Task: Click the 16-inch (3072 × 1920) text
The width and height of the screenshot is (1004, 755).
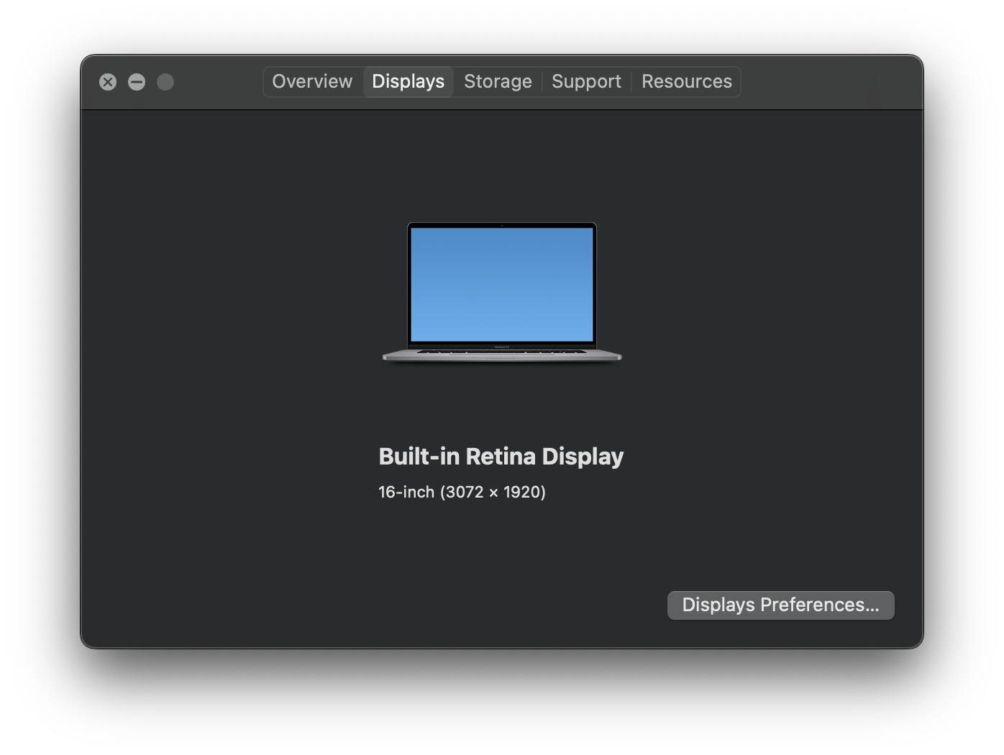Action: pos(462,492)
